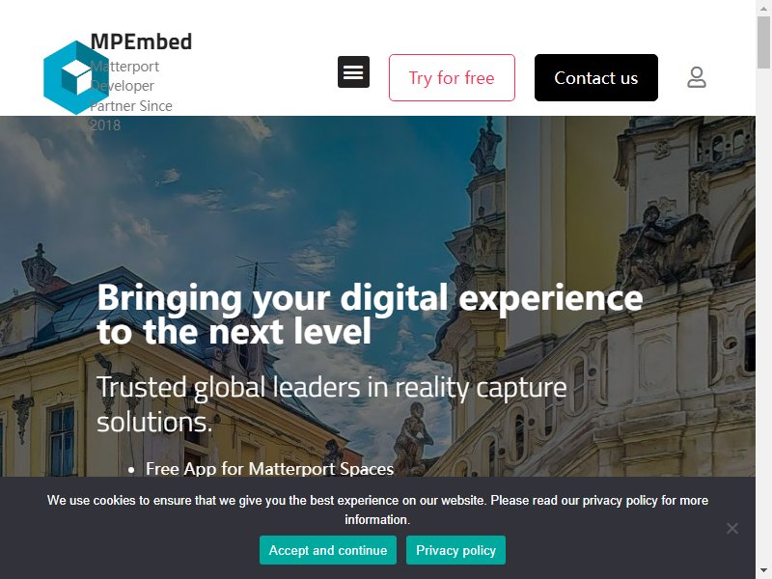
Task: Accept and continue with cookies
Action: pyautogui.click(x=328, y=550)
